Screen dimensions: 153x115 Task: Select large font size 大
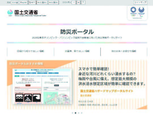[x=83, y=3]
